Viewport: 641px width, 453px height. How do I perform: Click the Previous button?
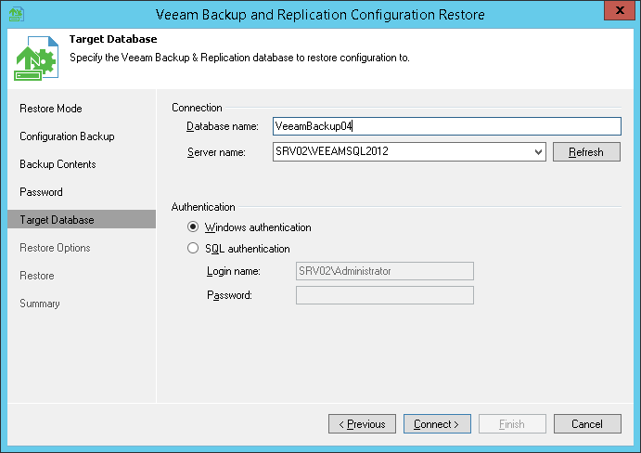click(x=362, y=424)
